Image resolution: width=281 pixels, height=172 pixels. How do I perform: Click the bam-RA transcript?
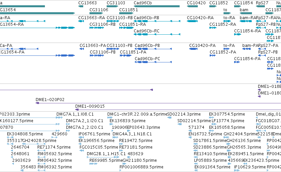(246, 21)
